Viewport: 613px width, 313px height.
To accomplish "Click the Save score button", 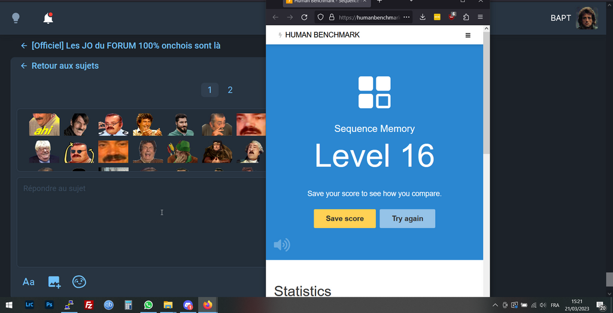I will tap(344, 218).
